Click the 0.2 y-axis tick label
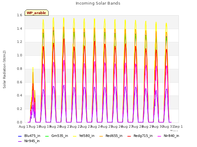 [x=19, y=109]
